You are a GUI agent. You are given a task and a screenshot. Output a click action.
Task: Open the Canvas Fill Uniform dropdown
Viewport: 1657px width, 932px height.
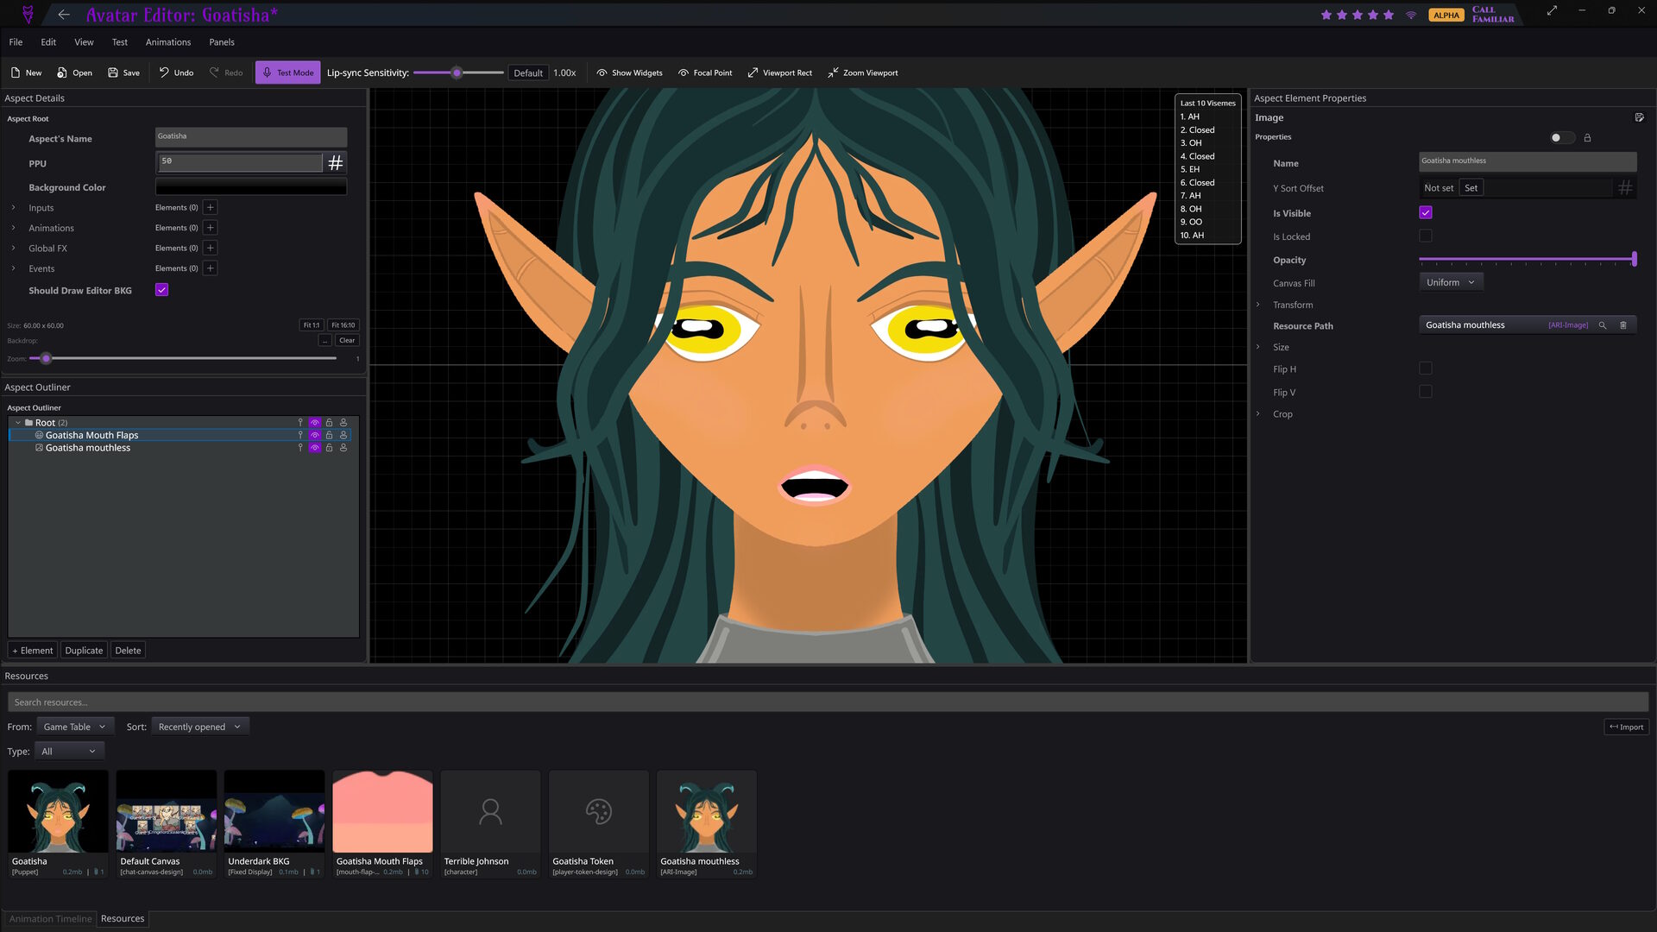(x=1451, y=282)
